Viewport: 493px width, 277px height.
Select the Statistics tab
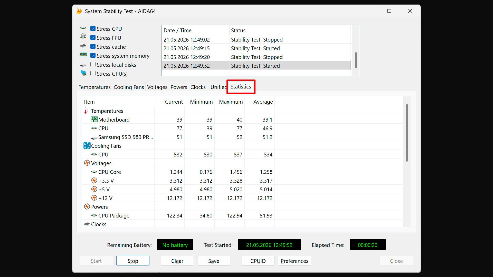click(241, 87)
